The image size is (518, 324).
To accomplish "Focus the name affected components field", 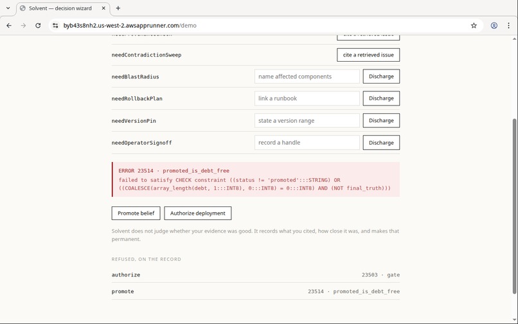I will [307, 76].
